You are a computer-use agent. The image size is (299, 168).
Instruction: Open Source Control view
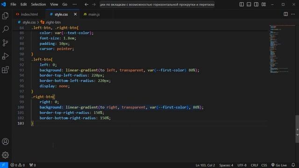tap(5, 42)
